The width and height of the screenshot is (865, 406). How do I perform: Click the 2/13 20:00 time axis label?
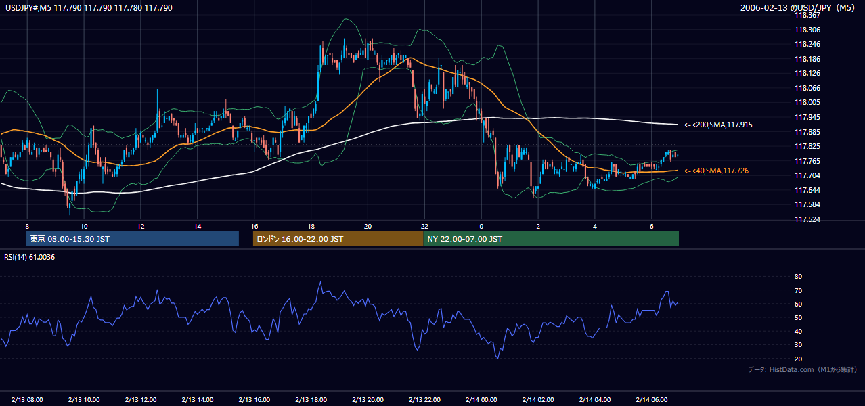click(368, 399)
